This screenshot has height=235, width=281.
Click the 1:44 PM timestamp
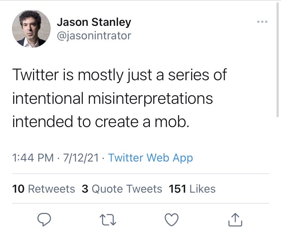[33, 158]
